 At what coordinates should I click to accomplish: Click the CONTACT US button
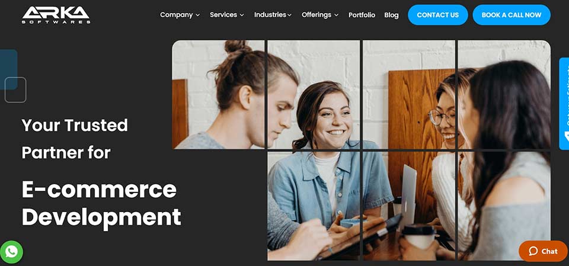click(437, 15)
